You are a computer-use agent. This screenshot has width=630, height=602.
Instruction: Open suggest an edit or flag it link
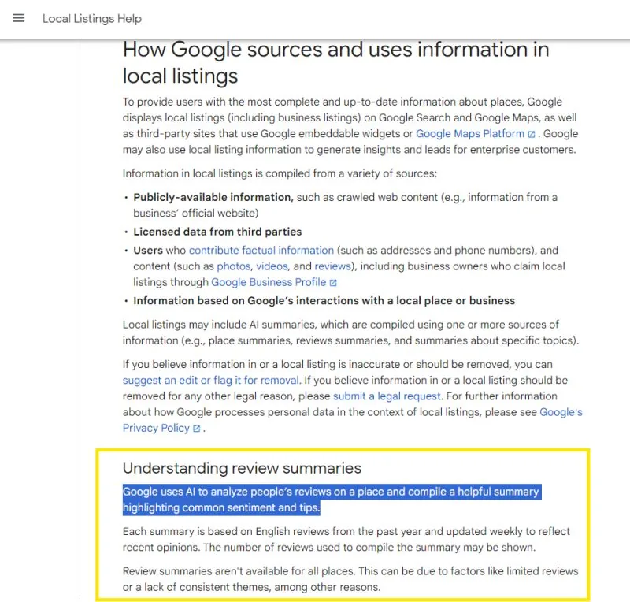pyautogui.click(x=210, y=380)
